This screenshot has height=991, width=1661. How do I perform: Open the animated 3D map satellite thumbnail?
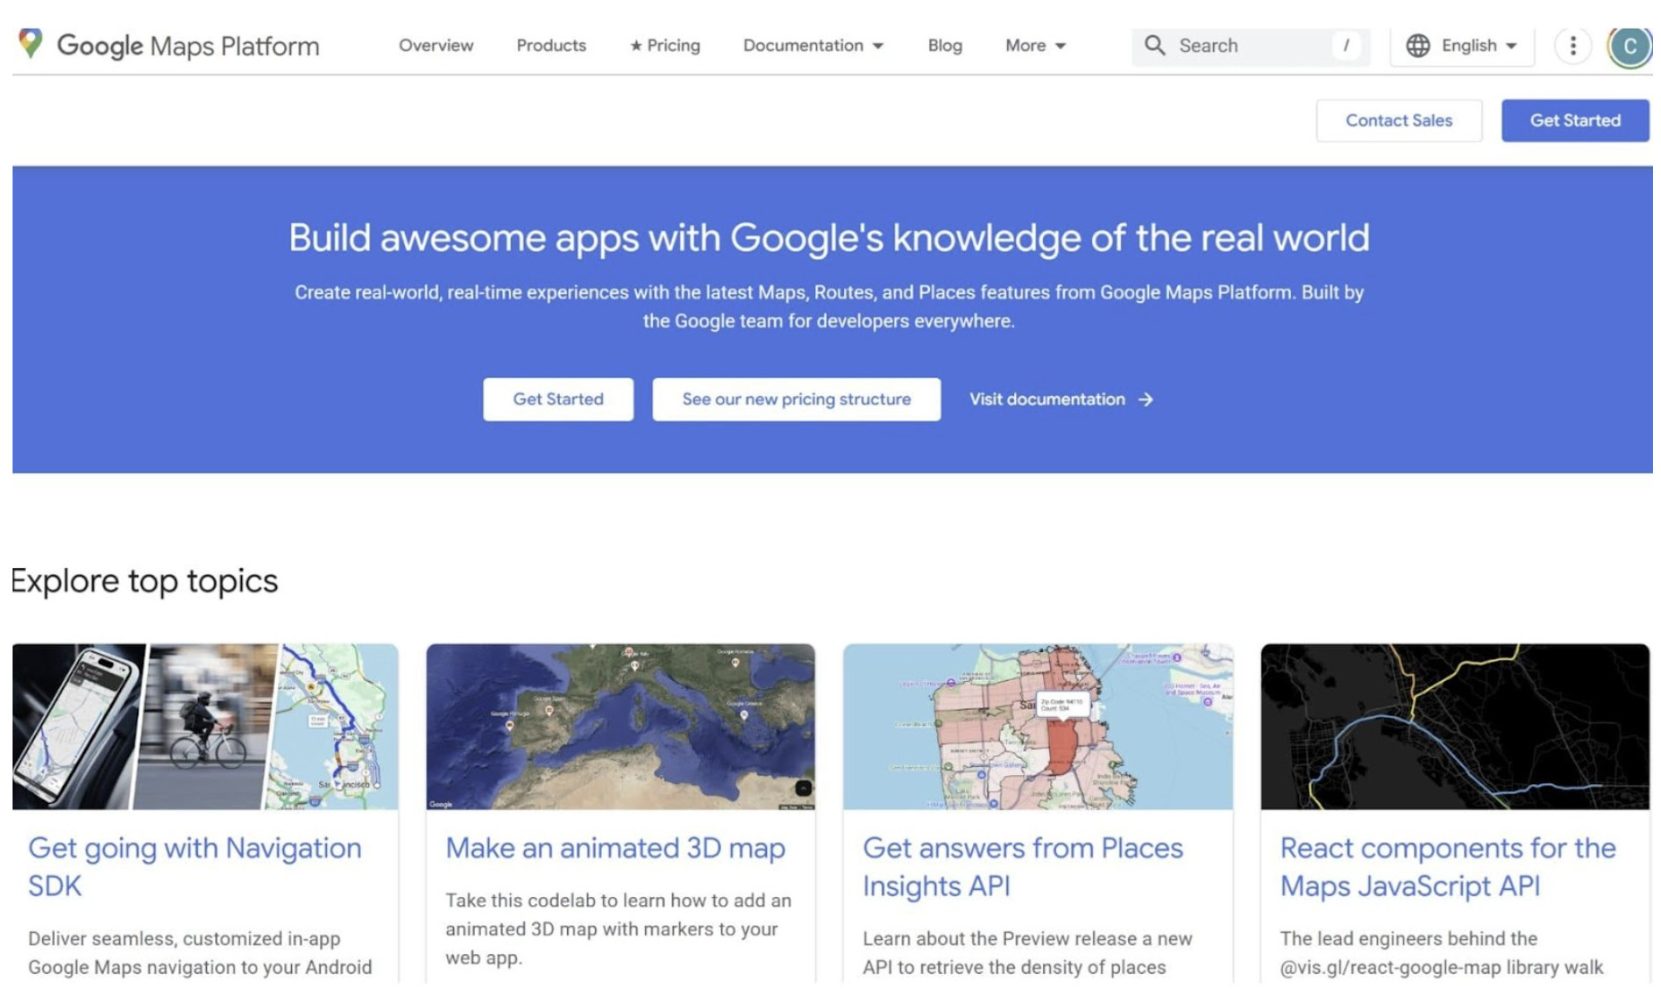pos(621,727)
